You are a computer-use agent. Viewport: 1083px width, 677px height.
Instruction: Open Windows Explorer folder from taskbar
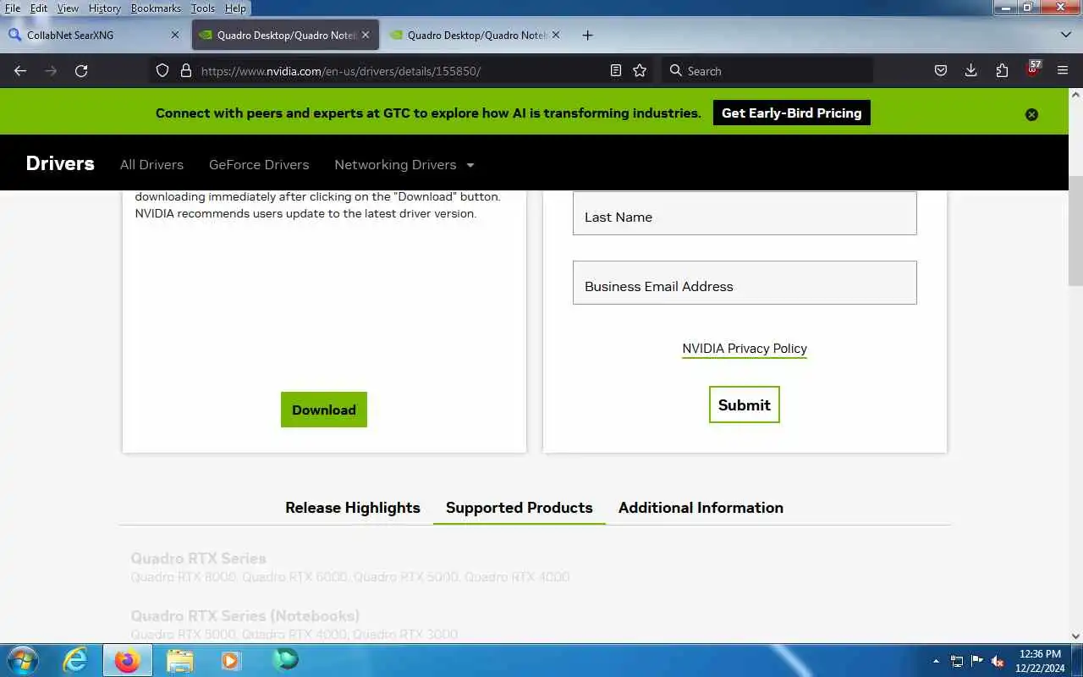pos(179,660)
